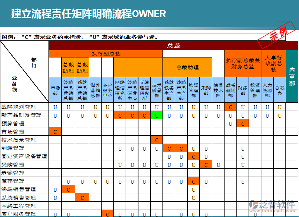299x217 pixels.
Task: Select the 技术质量管理 row label
Action: pos(19,140)
